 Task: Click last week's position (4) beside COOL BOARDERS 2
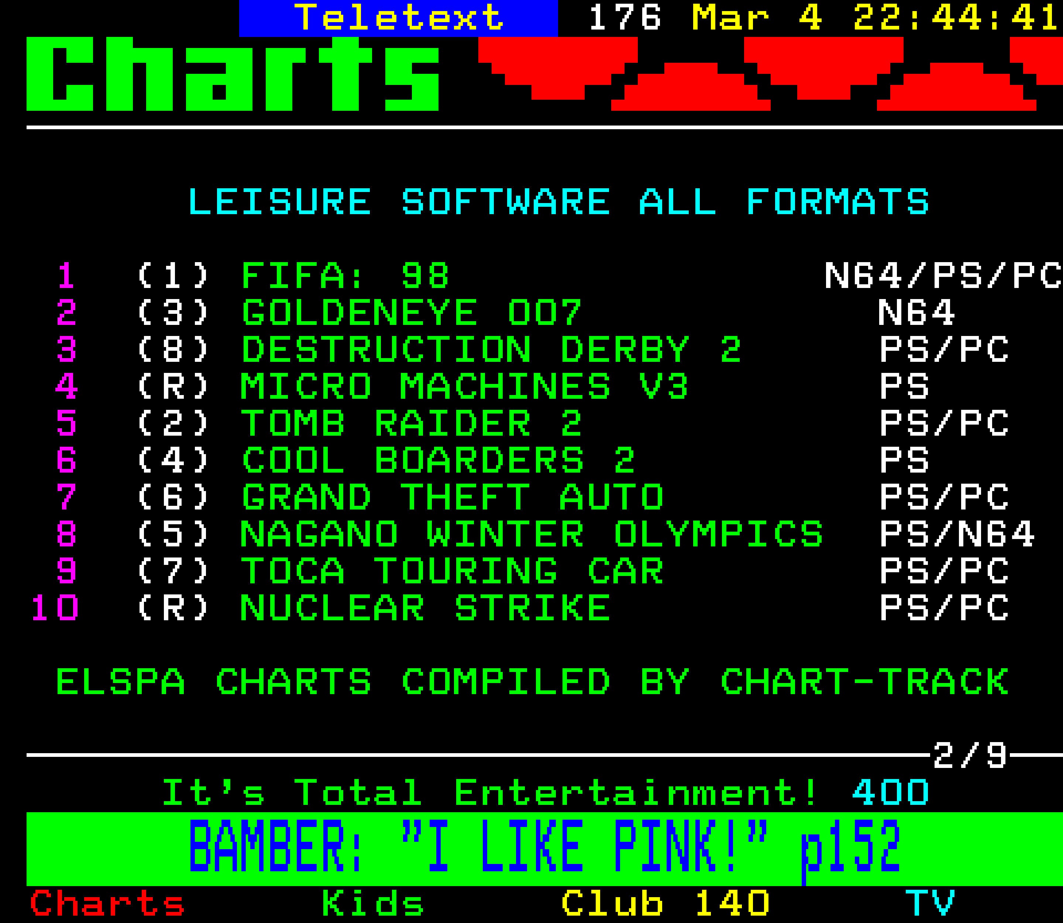coord(172,460)
